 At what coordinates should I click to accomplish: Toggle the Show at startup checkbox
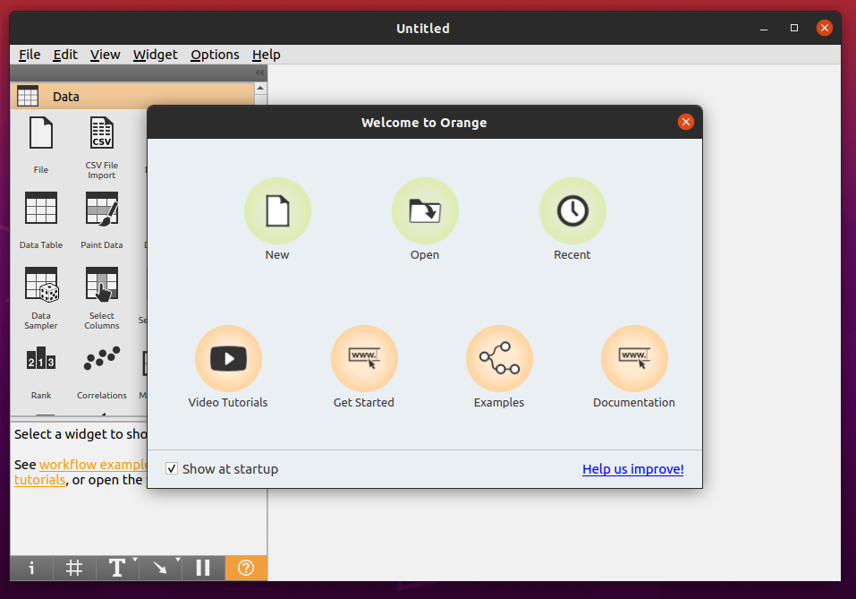tap(172, 469)
